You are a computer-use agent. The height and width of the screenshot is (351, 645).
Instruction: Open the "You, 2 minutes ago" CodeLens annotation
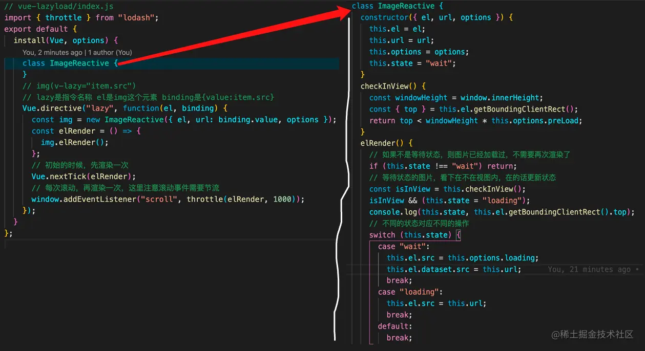pos(52,52)
